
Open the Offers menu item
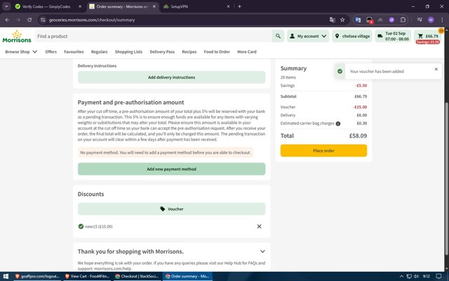click(51, 52)
